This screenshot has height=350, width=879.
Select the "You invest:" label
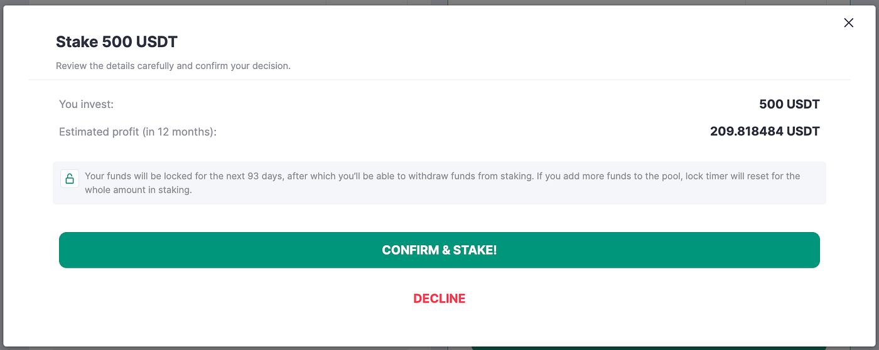(86, 104)
